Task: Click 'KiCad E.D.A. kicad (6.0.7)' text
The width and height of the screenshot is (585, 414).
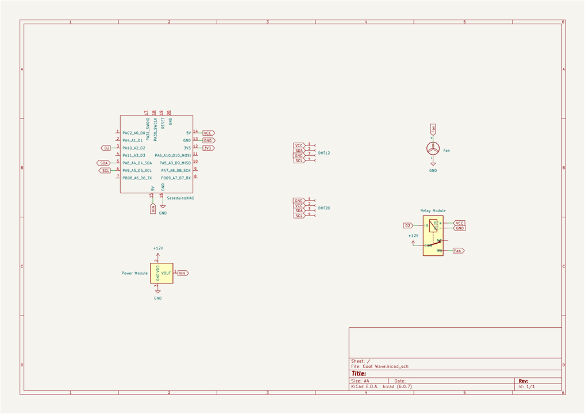Action: point(382,386)
